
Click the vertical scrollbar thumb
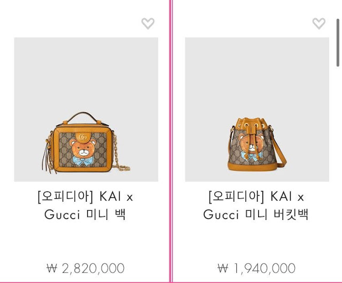pos(338,43)
